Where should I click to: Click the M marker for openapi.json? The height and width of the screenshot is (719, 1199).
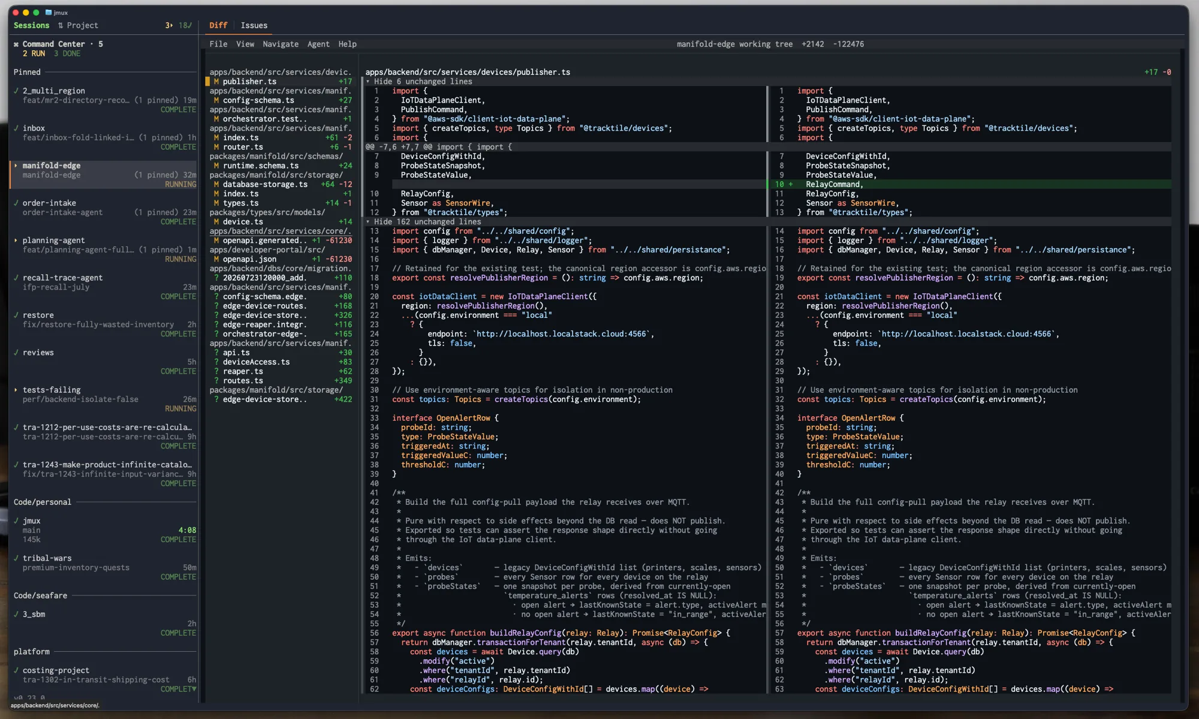click(x=216, y=259)
